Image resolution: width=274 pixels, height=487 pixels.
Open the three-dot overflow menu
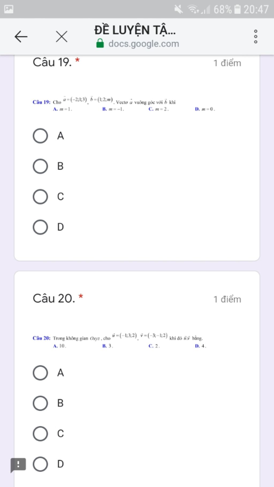point(256,36)
